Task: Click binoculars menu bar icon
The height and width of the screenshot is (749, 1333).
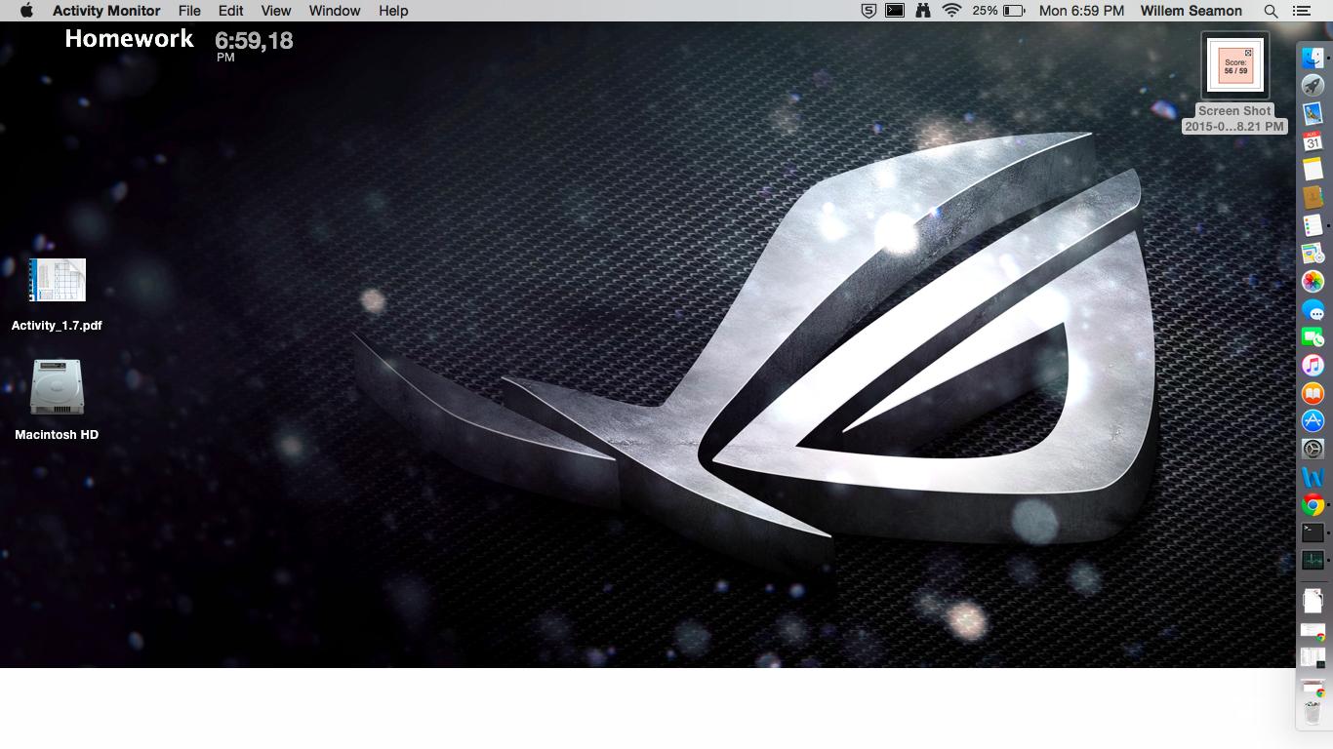Action: pos(923,11)
